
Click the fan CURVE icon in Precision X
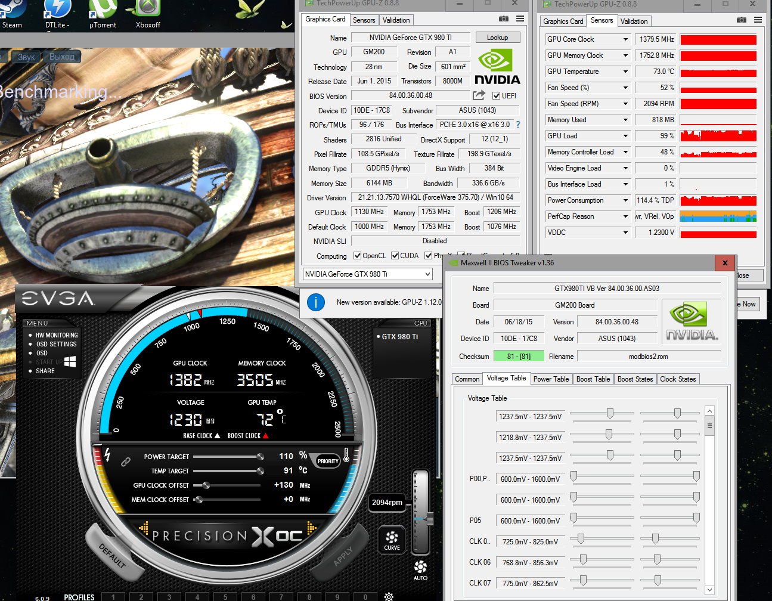392,540
